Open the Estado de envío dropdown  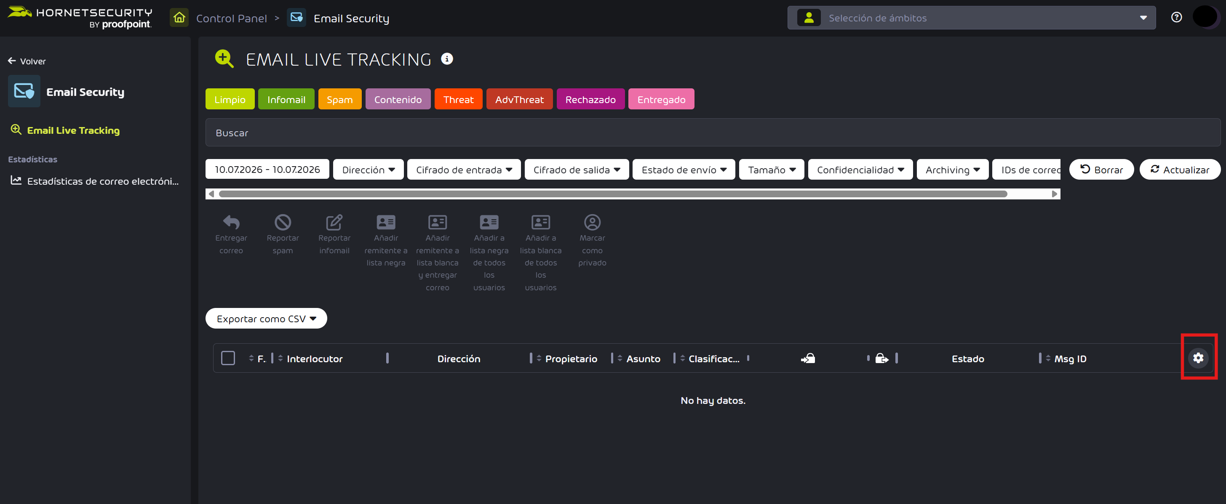point(684,170)
